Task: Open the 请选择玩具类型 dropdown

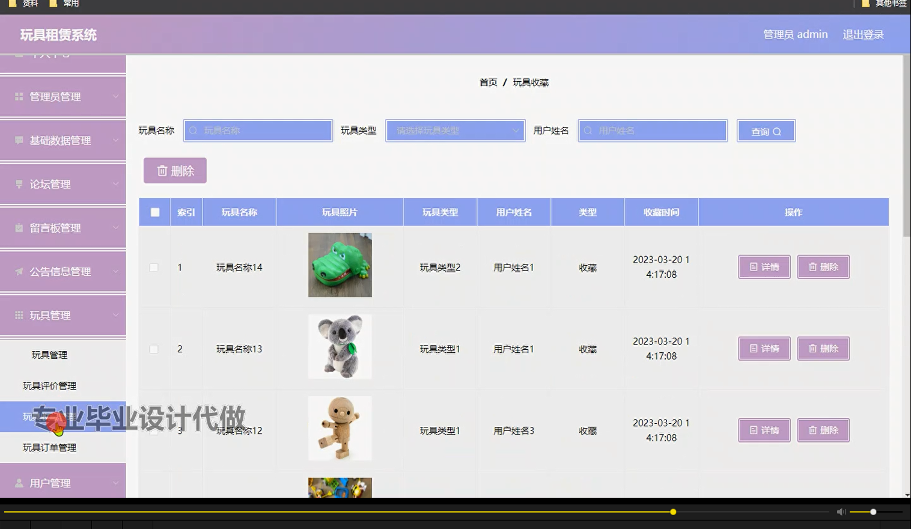Action: pyautogui.click(x=455, y=130)
